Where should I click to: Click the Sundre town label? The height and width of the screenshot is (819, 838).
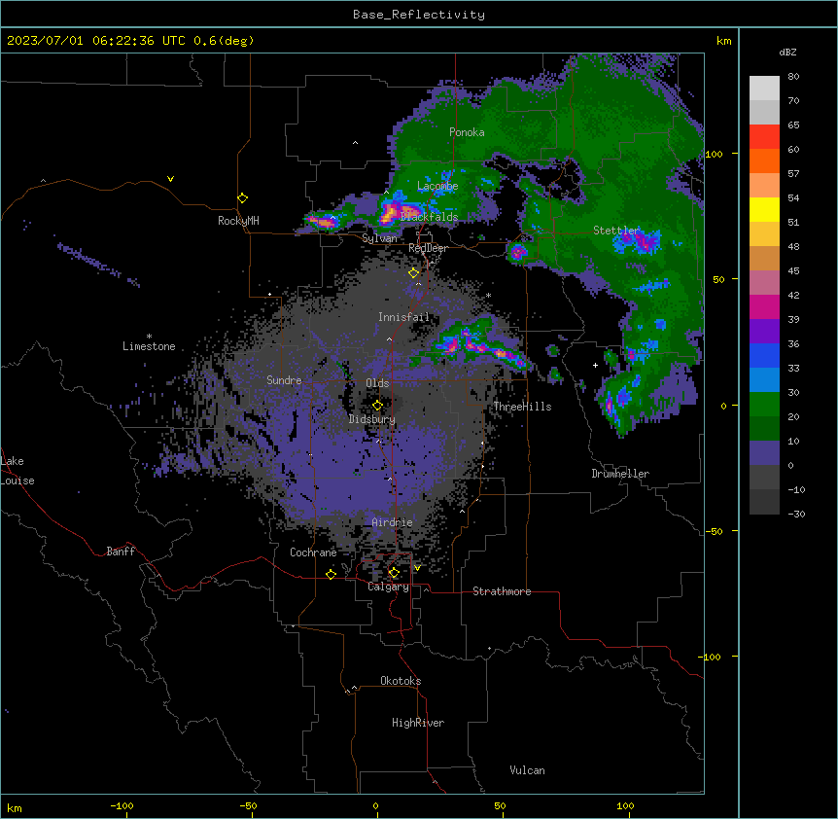(x=284, y=380)
